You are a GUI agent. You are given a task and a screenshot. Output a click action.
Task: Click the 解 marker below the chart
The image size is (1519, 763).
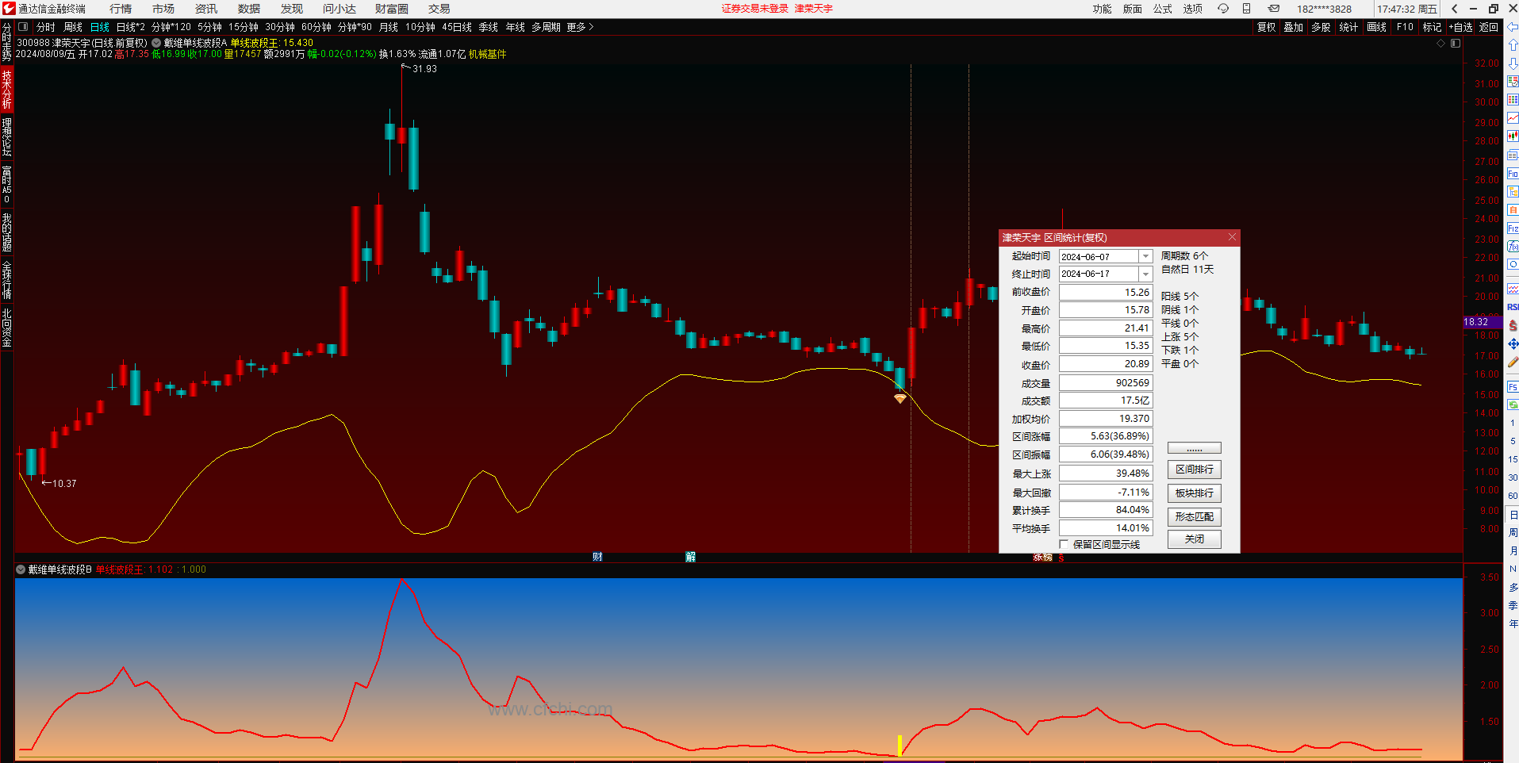pos(690,557)
